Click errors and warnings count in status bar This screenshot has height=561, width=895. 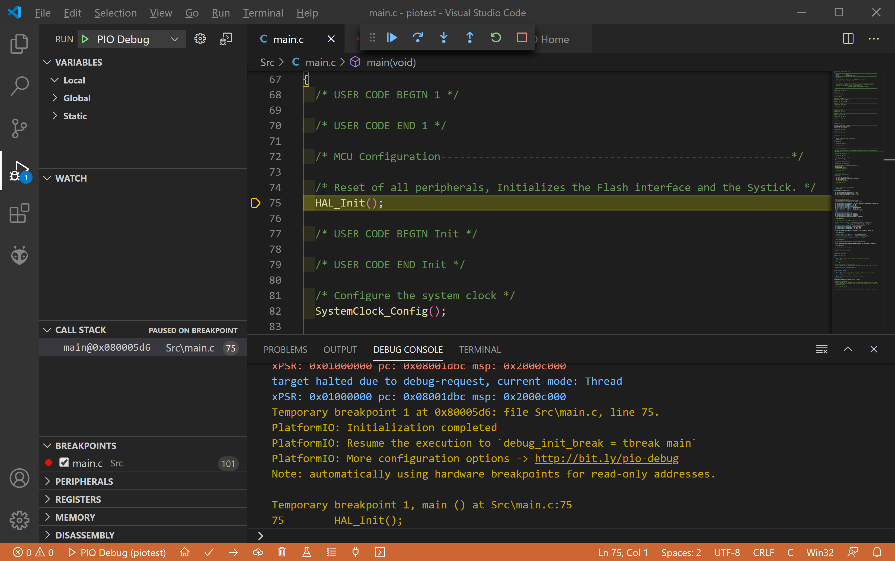pos(33,552)
